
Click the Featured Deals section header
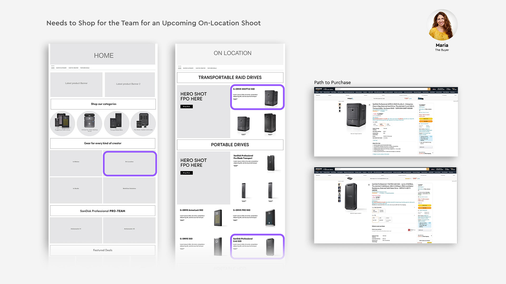103,250
